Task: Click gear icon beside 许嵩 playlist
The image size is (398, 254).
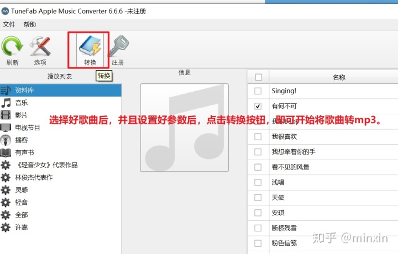Action: [x=6, y=227]
